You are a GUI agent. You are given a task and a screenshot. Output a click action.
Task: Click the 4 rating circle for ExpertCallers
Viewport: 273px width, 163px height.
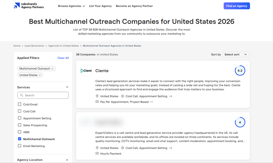point(240,122)
